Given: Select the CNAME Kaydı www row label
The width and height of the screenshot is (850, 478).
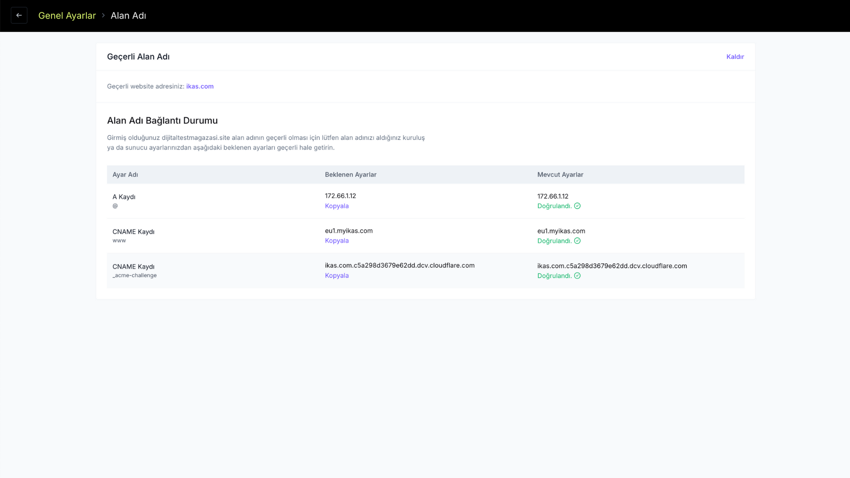Looking at the screenshot, I should coord(133,232).
